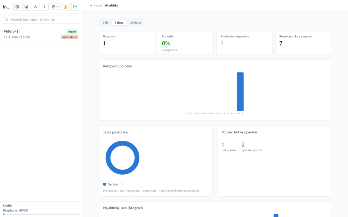Image resolution: width=348 pixels, height=217 pixels.
Task: Open the dashboard grid icon
Action: 17,7
